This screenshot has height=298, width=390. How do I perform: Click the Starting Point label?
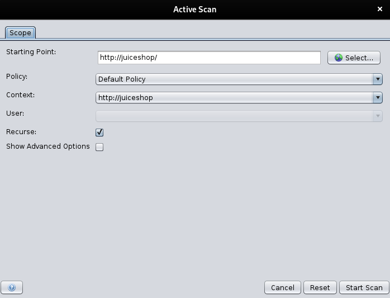(31, 52)
